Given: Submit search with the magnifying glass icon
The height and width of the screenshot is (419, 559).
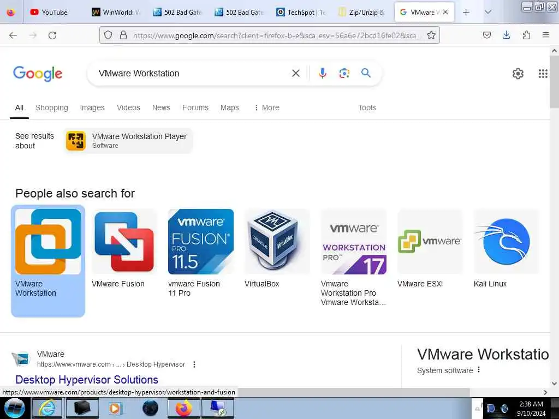Looking at the screenshot, I should [x=366, y=73].
